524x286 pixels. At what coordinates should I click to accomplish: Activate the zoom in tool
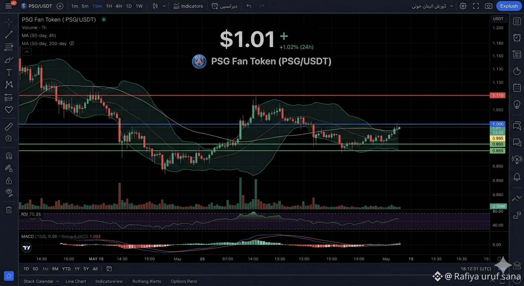tap(9, 139)
